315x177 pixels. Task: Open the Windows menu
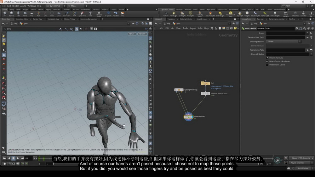coord(31,6)
